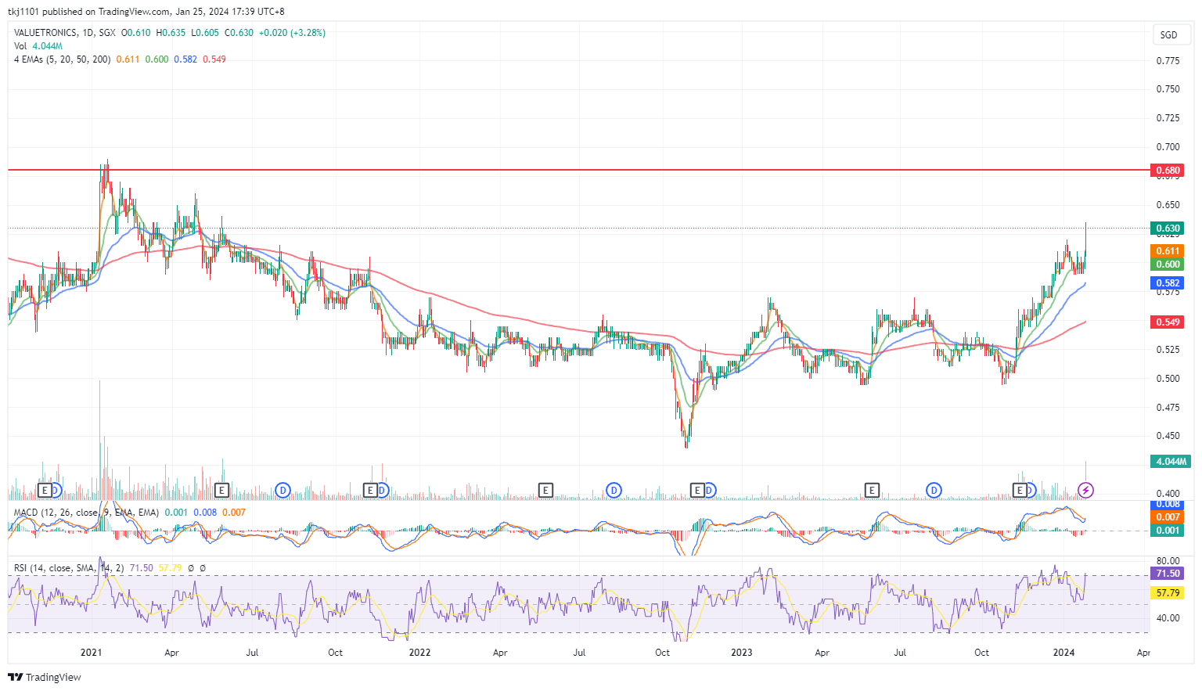Screen dimensions: 1202x691
Task: Click the H0.635 high value in legend
Action: click(171, 33)
